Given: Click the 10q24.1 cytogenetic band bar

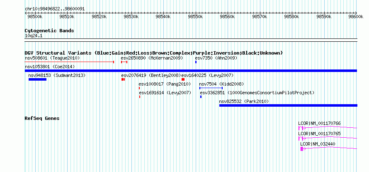Looking at the screenshot, I should pyautogui.click(x=191, y=40).
